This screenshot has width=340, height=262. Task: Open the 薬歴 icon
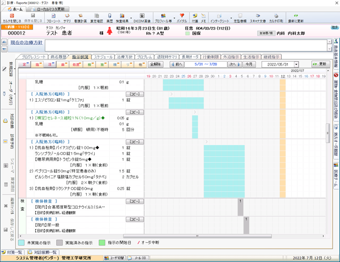coord(109,18)
